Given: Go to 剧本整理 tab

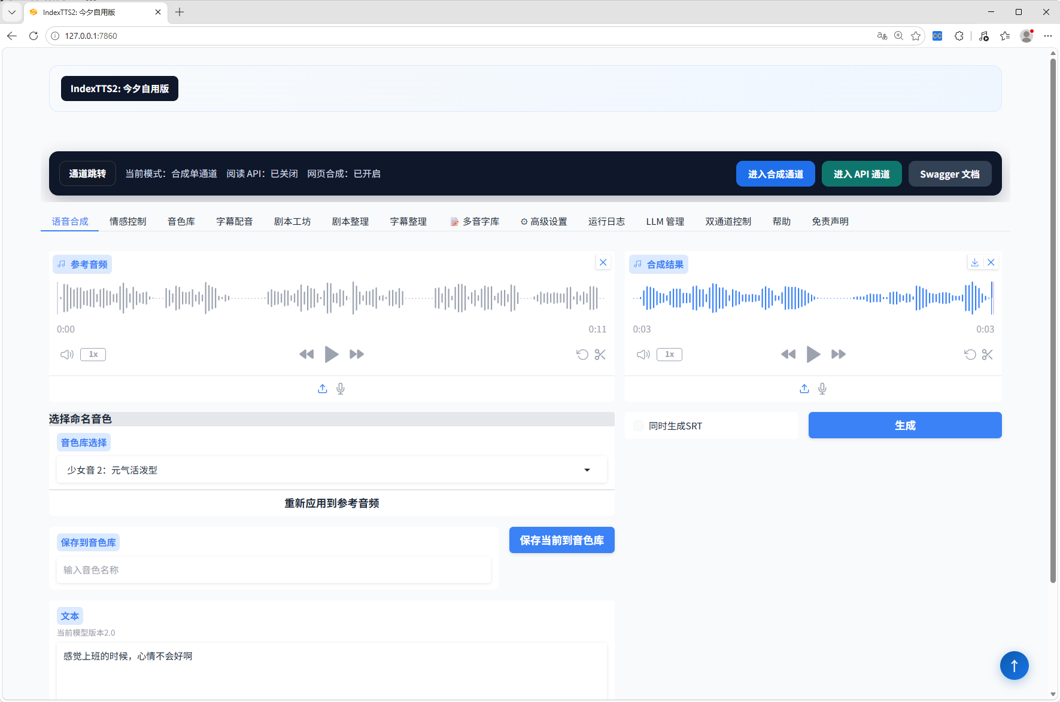Looking at the screenshot, I should 351,221.
